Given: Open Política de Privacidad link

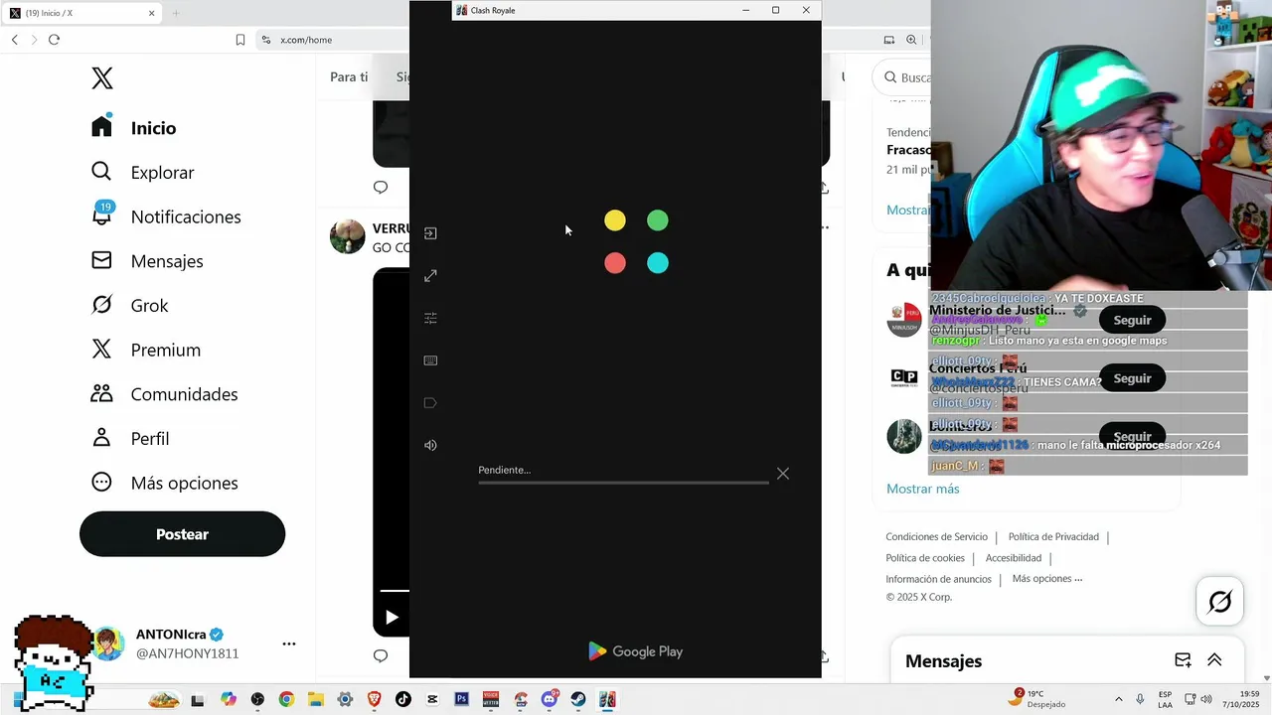Looking at the screenshot, I should 1053,536.
